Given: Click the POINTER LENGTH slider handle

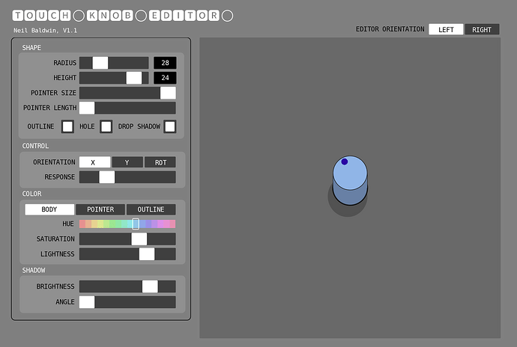Looking at the screenshot, I should [87, 108].
